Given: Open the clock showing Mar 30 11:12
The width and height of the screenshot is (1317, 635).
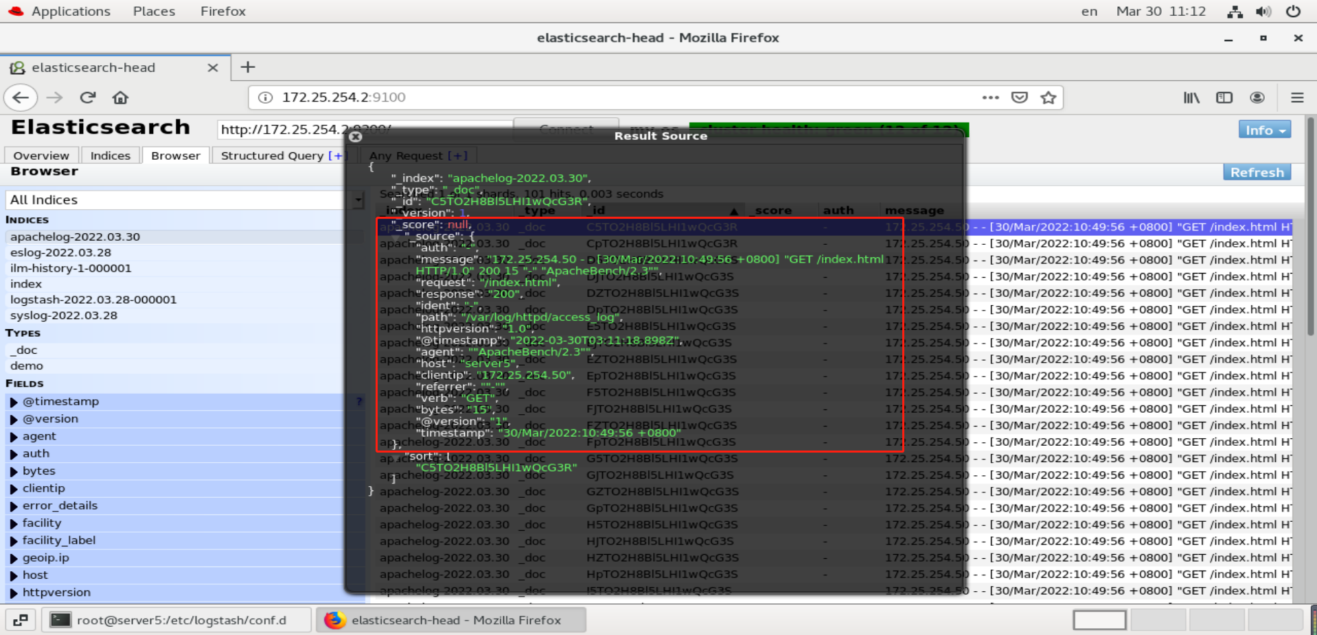Looking at the screenshot, I should (1160, 11).
